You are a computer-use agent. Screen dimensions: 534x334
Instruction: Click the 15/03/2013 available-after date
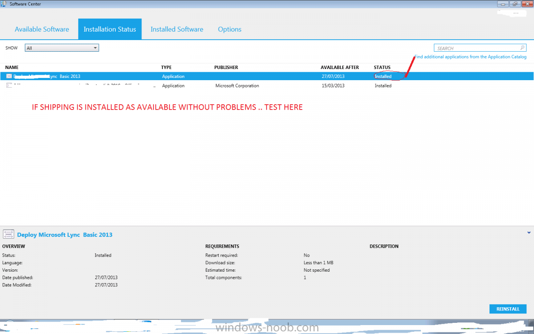tap(333, 86)
